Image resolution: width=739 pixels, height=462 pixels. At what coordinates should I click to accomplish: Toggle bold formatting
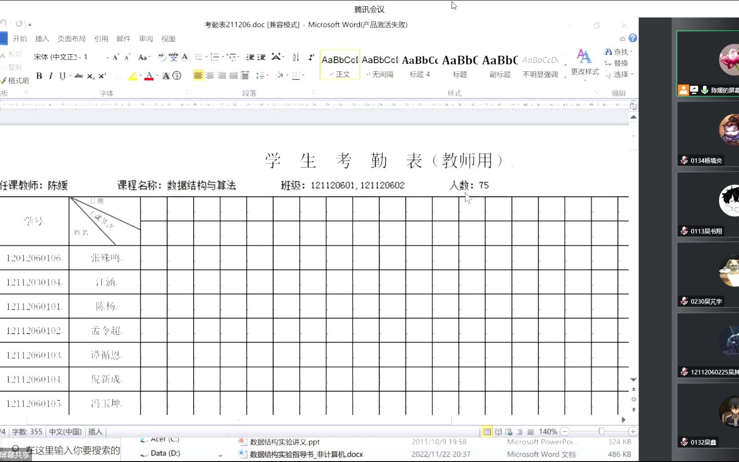[x=39, y=76]
